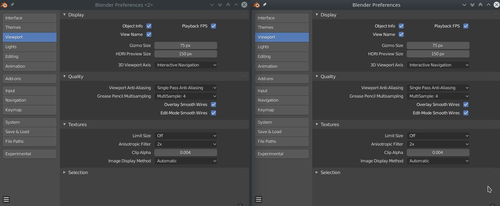
Task: Click Display panel drag grip in right window
Action: 496,15
